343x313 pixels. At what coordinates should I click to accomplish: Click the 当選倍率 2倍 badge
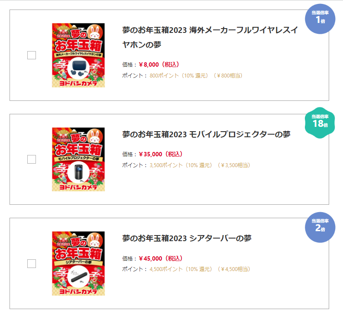click(320, 227)
